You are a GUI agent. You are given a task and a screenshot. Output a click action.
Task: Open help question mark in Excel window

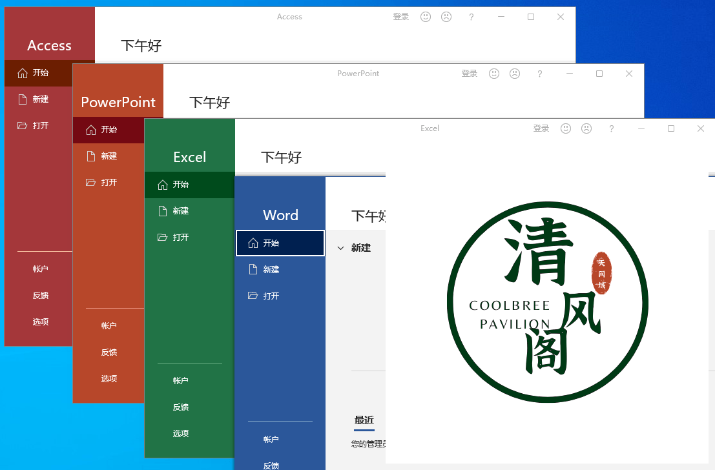point(612,128)
